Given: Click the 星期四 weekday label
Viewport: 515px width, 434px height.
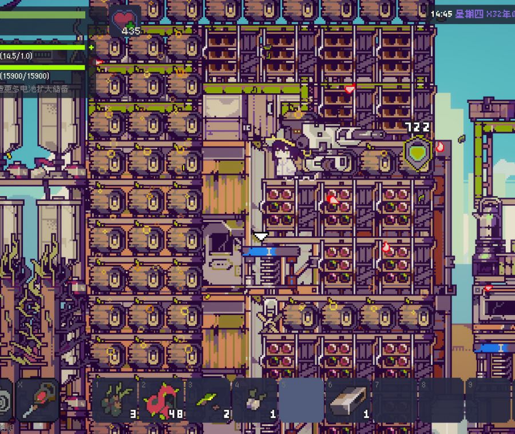Looking at the screenshot, I should pyautogui.click(x=469, y=14).
